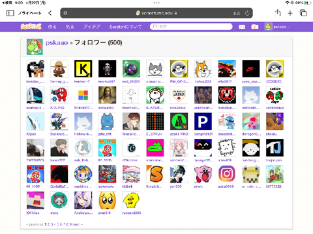Open the Japan baseball shield avatar

[x=179, y=95]
